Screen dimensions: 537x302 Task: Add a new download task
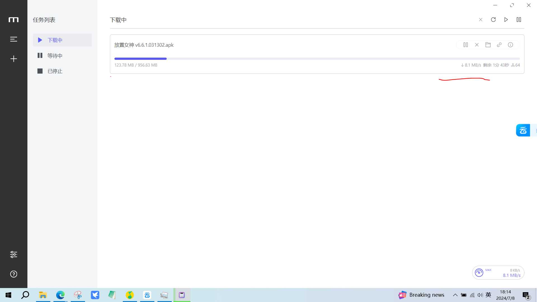pos(13,59)
